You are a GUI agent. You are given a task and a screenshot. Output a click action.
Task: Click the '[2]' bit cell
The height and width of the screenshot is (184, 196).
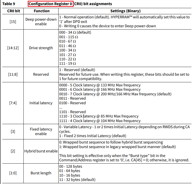pos(13,151)
